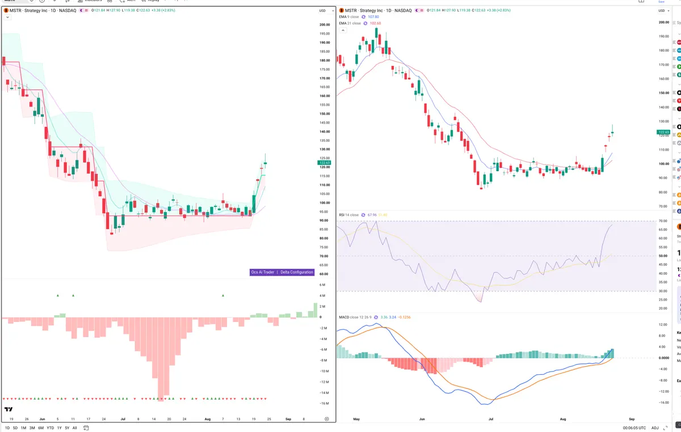Screen dimensions: 681x432
Task: Select the 3M date range
Action: [x=32, y=427]
